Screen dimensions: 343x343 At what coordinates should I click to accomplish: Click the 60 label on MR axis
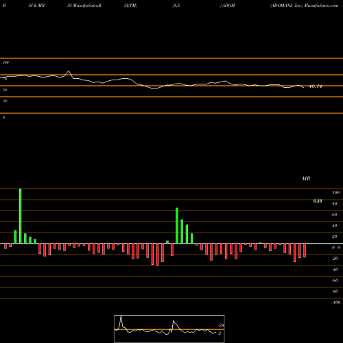tap(335, 215)
